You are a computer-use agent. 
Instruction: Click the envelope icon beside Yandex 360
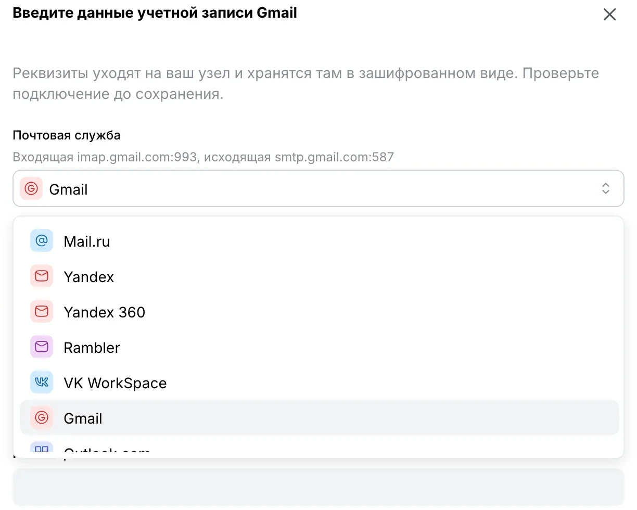coord(42,312)
